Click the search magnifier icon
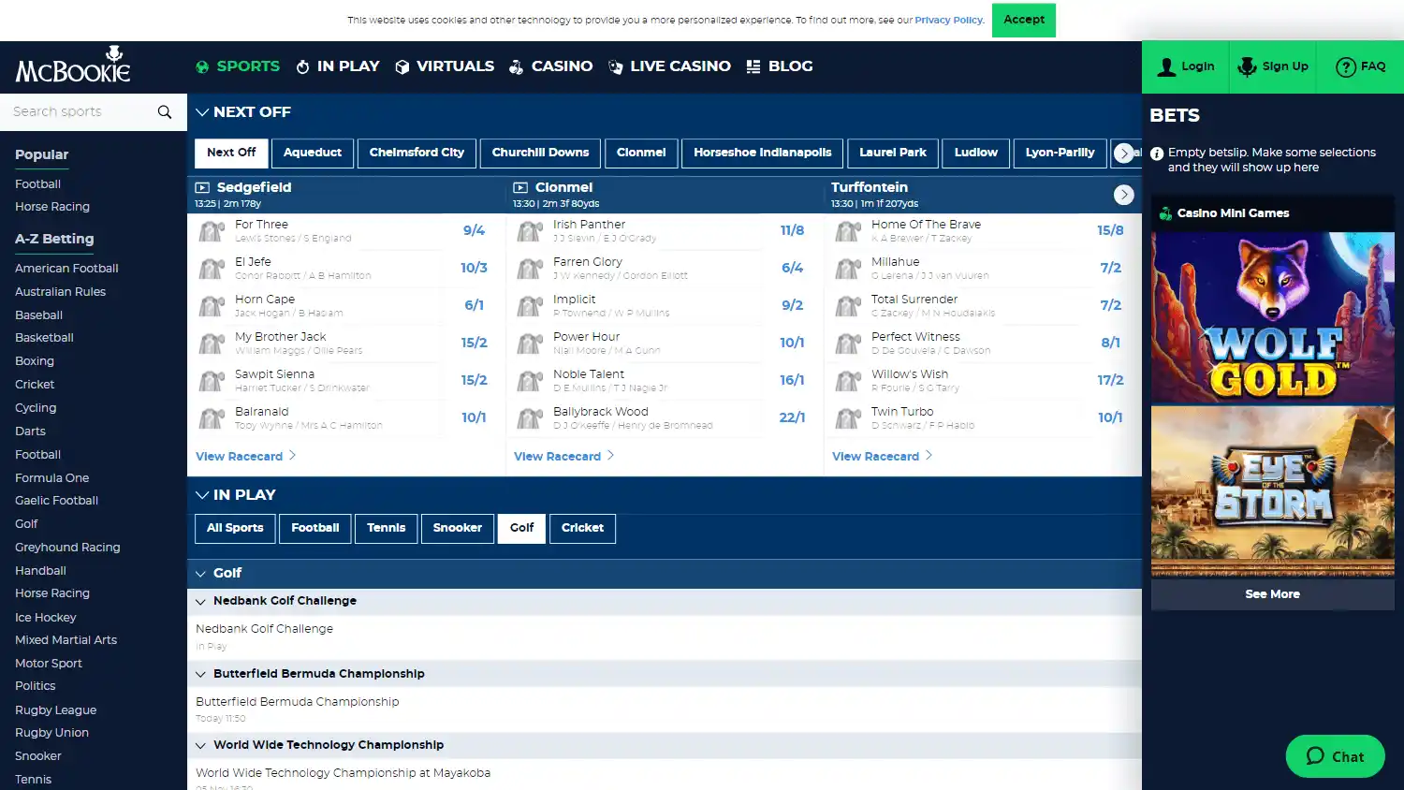Viewport: 1404px width, 790px height. 165,112
